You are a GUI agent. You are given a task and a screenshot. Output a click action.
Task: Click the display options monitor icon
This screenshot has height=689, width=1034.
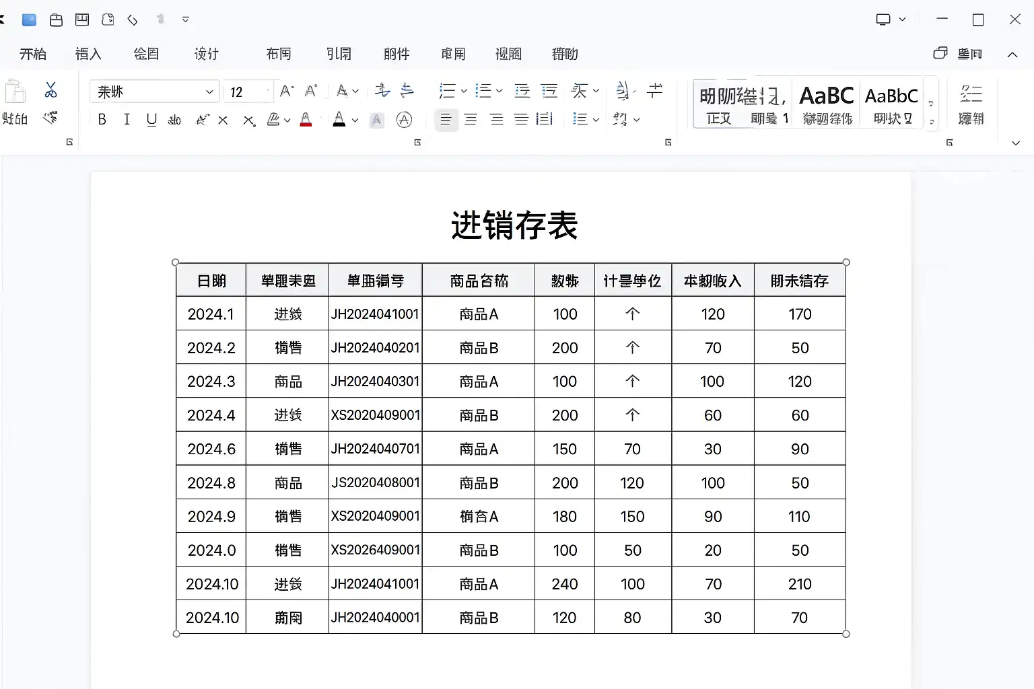pos(883,20)
